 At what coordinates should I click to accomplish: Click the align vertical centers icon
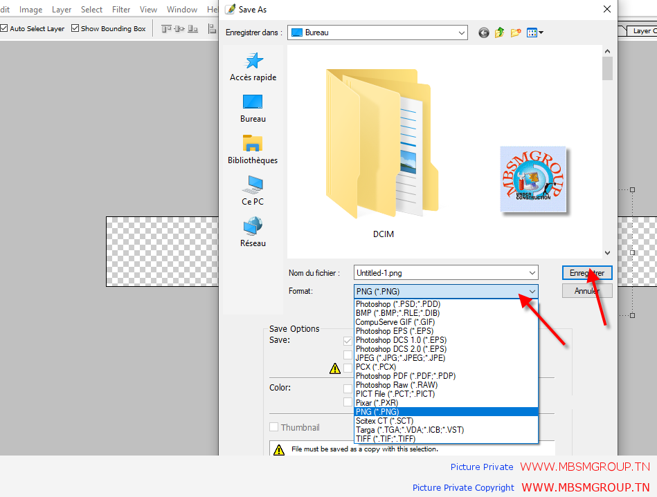pos(179,29)
